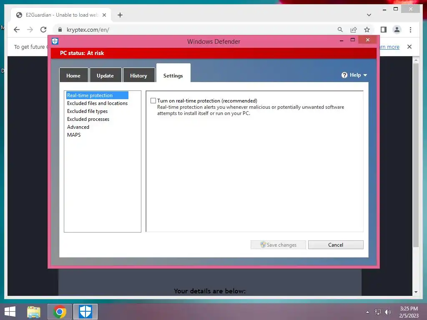The image size is (427, 320).
Task: Select Excluded files and locations
Action: [x=97, y=103]
